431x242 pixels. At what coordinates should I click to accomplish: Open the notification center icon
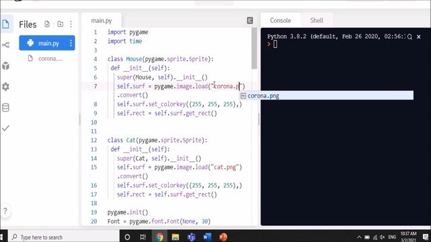coord(426,237)
